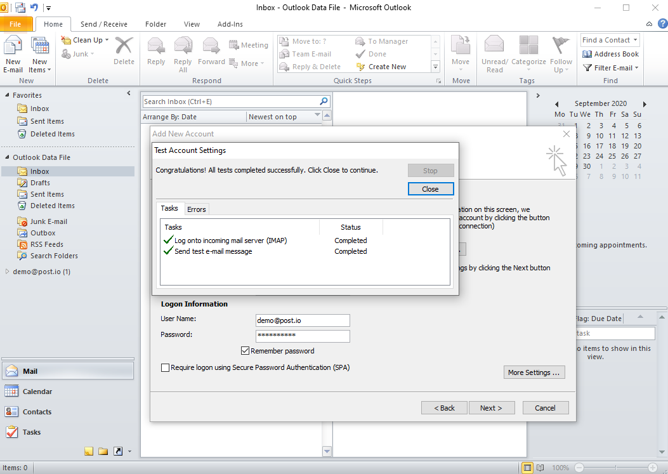Switch to the Errors tab in test dialog
The height and width of the screenshot is (474, 668).
197,209
